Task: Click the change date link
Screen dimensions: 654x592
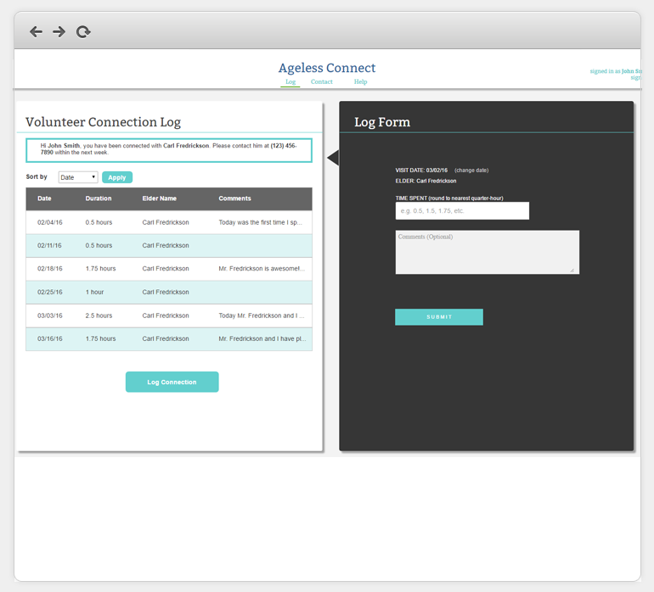Action: click(x=471, y=170)
